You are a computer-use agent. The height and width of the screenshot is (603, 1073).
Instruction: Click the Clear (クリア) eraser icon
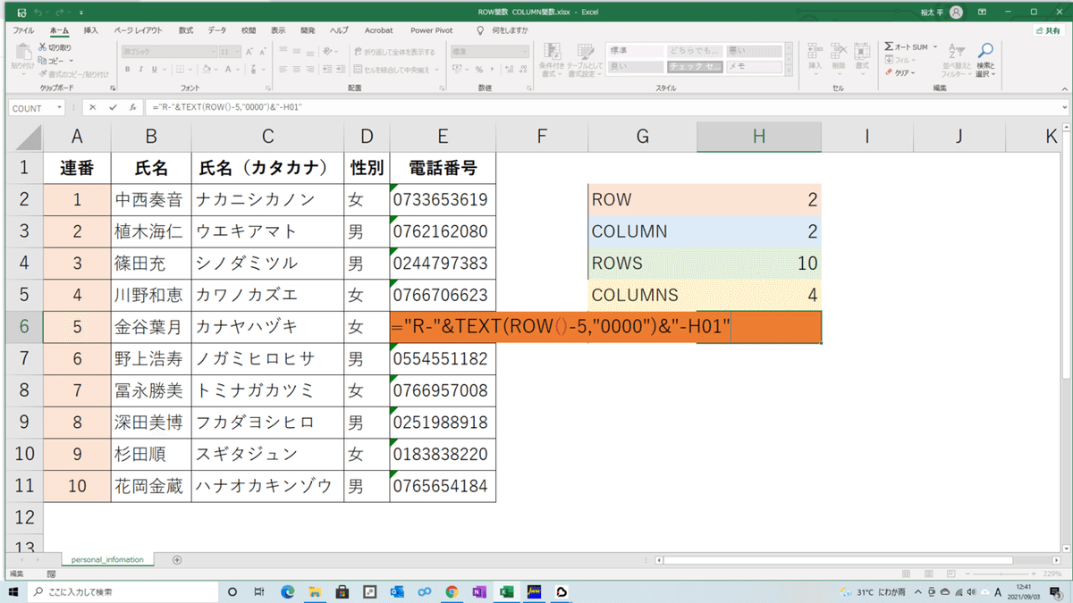click(x=890, y=72)
